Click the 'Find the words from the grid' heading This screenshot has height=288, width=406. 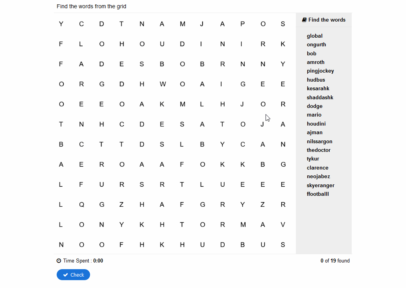click(91, 6)
